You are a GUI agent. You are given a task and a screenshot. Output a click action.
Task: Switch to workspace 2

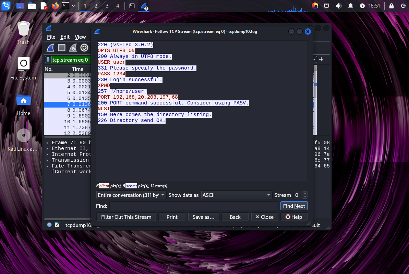(x=96, y=6)
